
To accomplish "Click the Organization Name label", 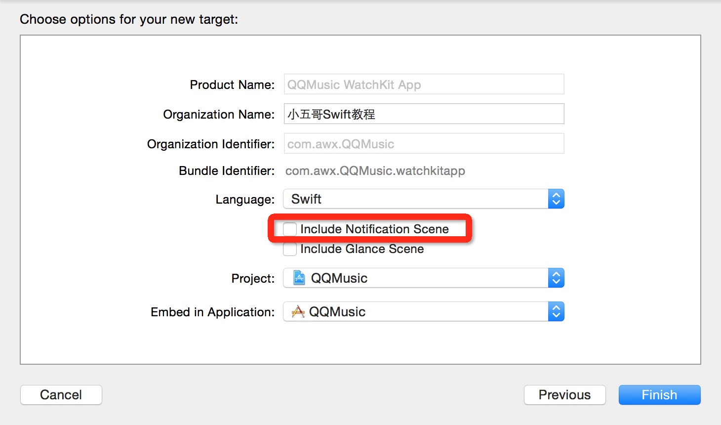I will [x=219, y=114].
